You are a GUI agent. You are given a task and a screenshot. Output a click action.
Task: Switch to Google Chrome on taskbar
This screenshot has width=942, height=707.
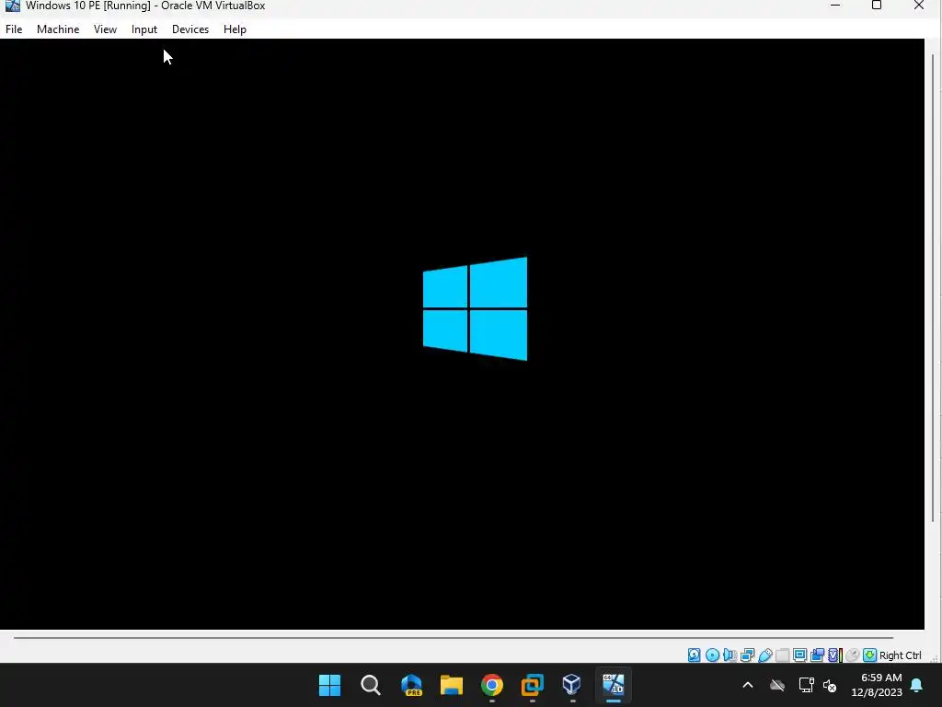point(492,685)
